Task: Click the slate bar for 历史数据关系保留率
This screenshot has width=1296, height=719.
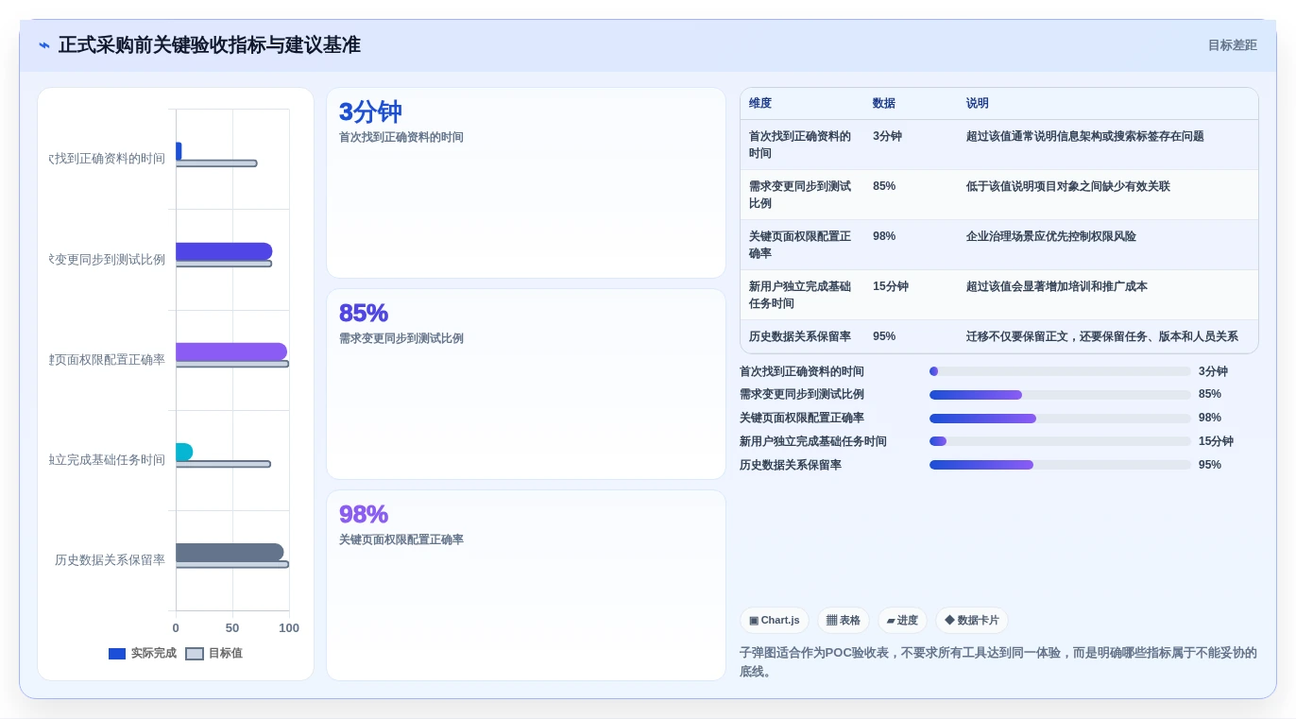Action: pos(230,553)
